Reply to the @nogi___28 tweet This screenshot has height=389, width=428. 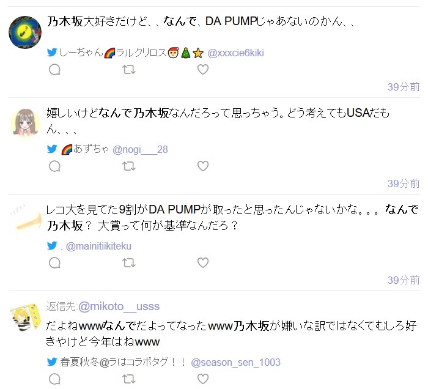pos(54,166)
